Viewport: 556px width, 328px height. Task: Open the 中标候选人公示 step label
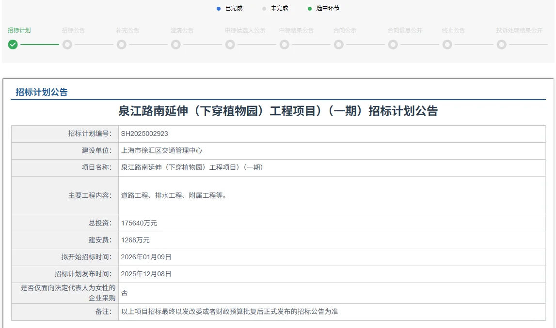click(x=245, y=30)
